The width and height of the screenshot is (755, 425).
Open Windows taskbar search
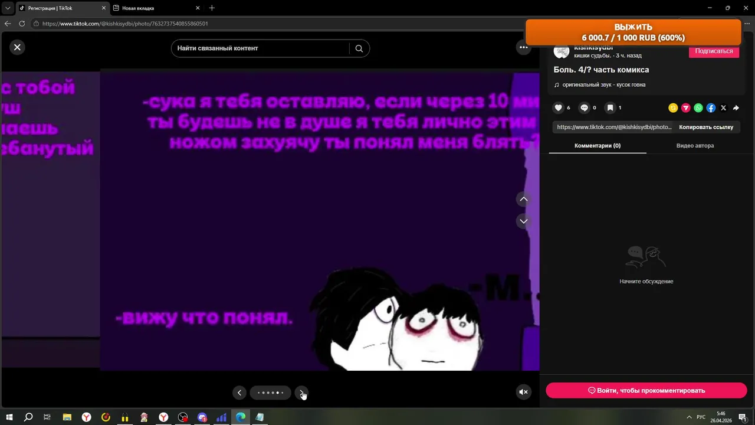[x=28, y=417]
